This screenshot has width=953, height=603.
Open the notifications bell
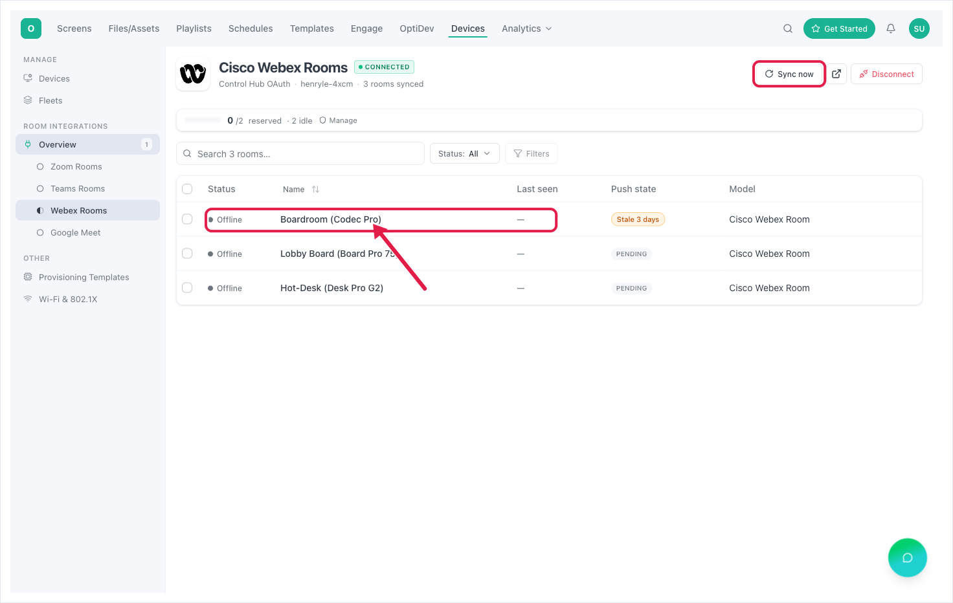(891, 28)
